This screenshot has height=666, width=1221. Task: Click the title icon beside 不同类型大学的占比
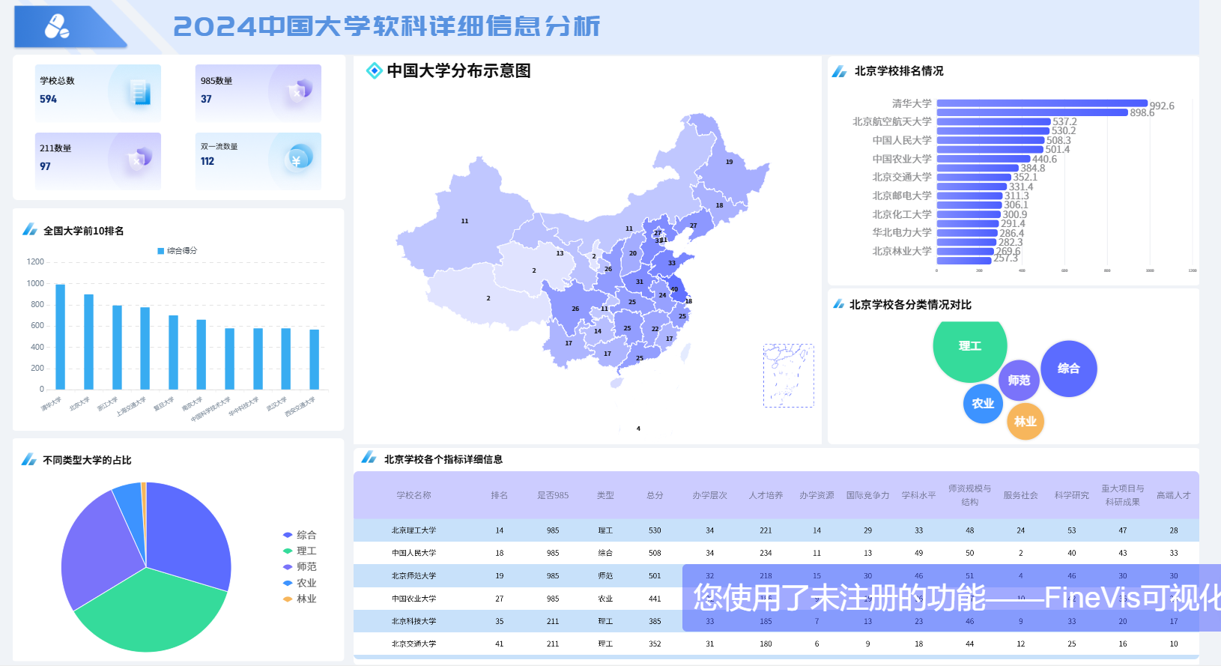[x=29, y=460]
